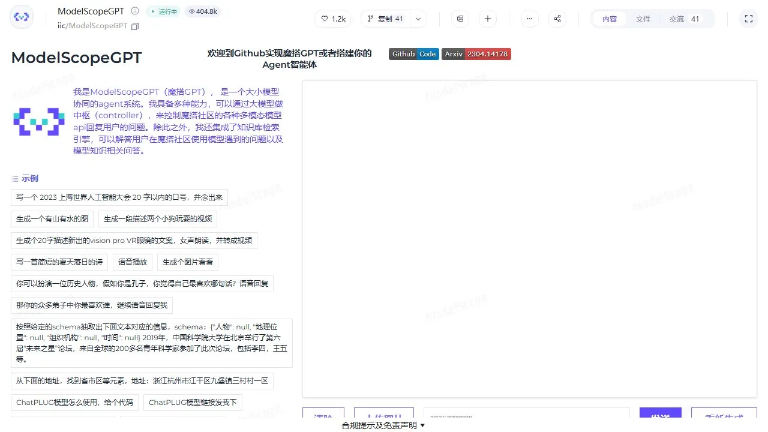The height and width of the screenshot is (432, 768).
Task: Choose the 写一首简短的夏天落日的诗 example
Action: pos(59,262)
